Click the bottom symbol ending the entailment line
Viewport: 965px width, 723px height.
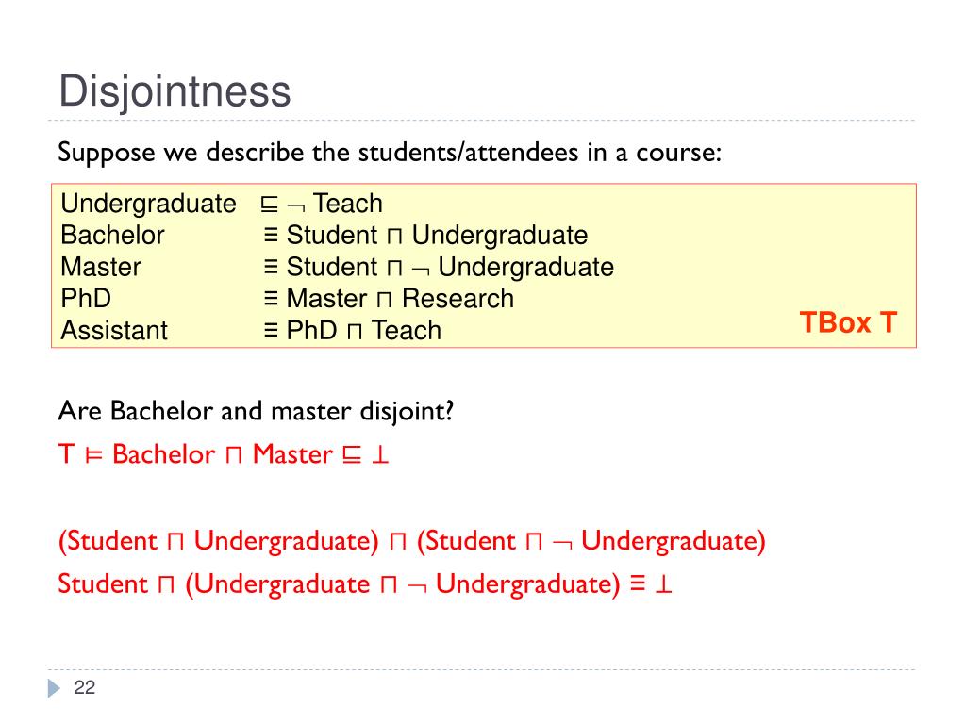pyautogui.click(x=380, y=455)
